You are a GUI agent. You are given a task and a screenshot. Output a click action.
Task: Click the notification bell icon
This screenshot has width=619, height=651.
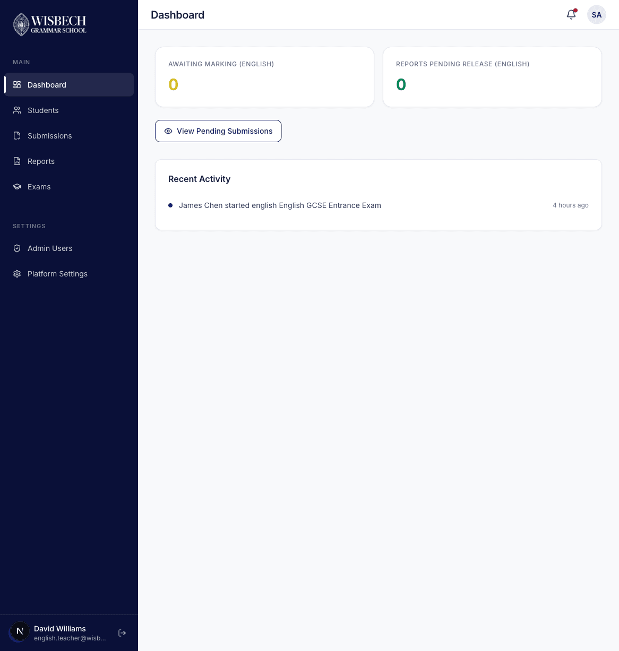[571, 14]
